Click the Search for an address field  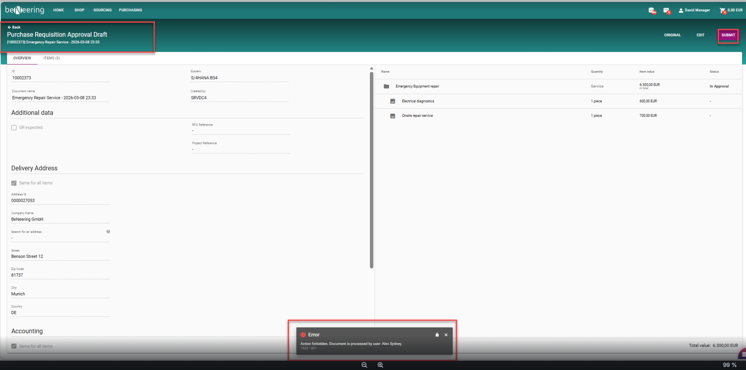click(61, 235)
